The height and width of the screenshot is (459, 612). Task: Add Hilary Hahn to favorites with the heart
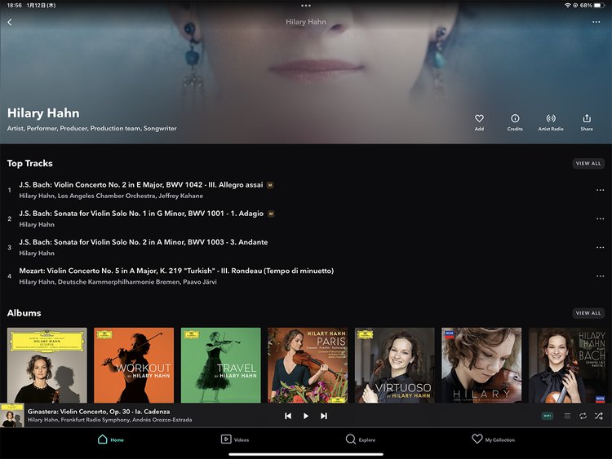click(x=479, y=122)
